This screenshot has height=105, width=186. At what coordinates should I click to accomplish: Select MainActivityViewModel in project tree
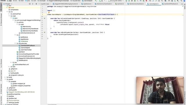coord(30,29)
